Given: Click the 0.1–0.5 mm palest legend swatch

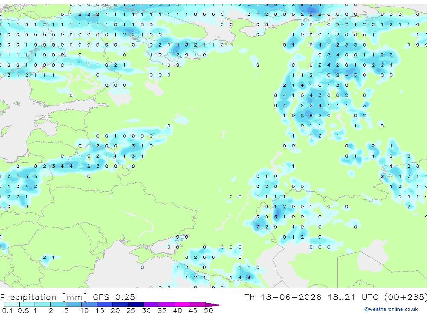Looking at the screenshot, I should [12, 304].
